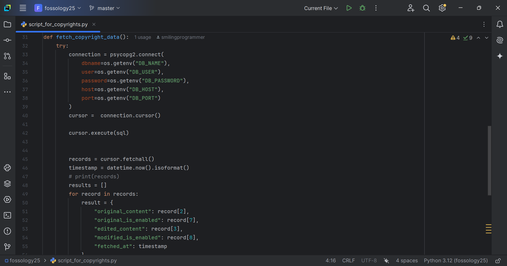Open the Commit tool window
The height and width of the screenshot is (266, 507).
tap(7, 40)
